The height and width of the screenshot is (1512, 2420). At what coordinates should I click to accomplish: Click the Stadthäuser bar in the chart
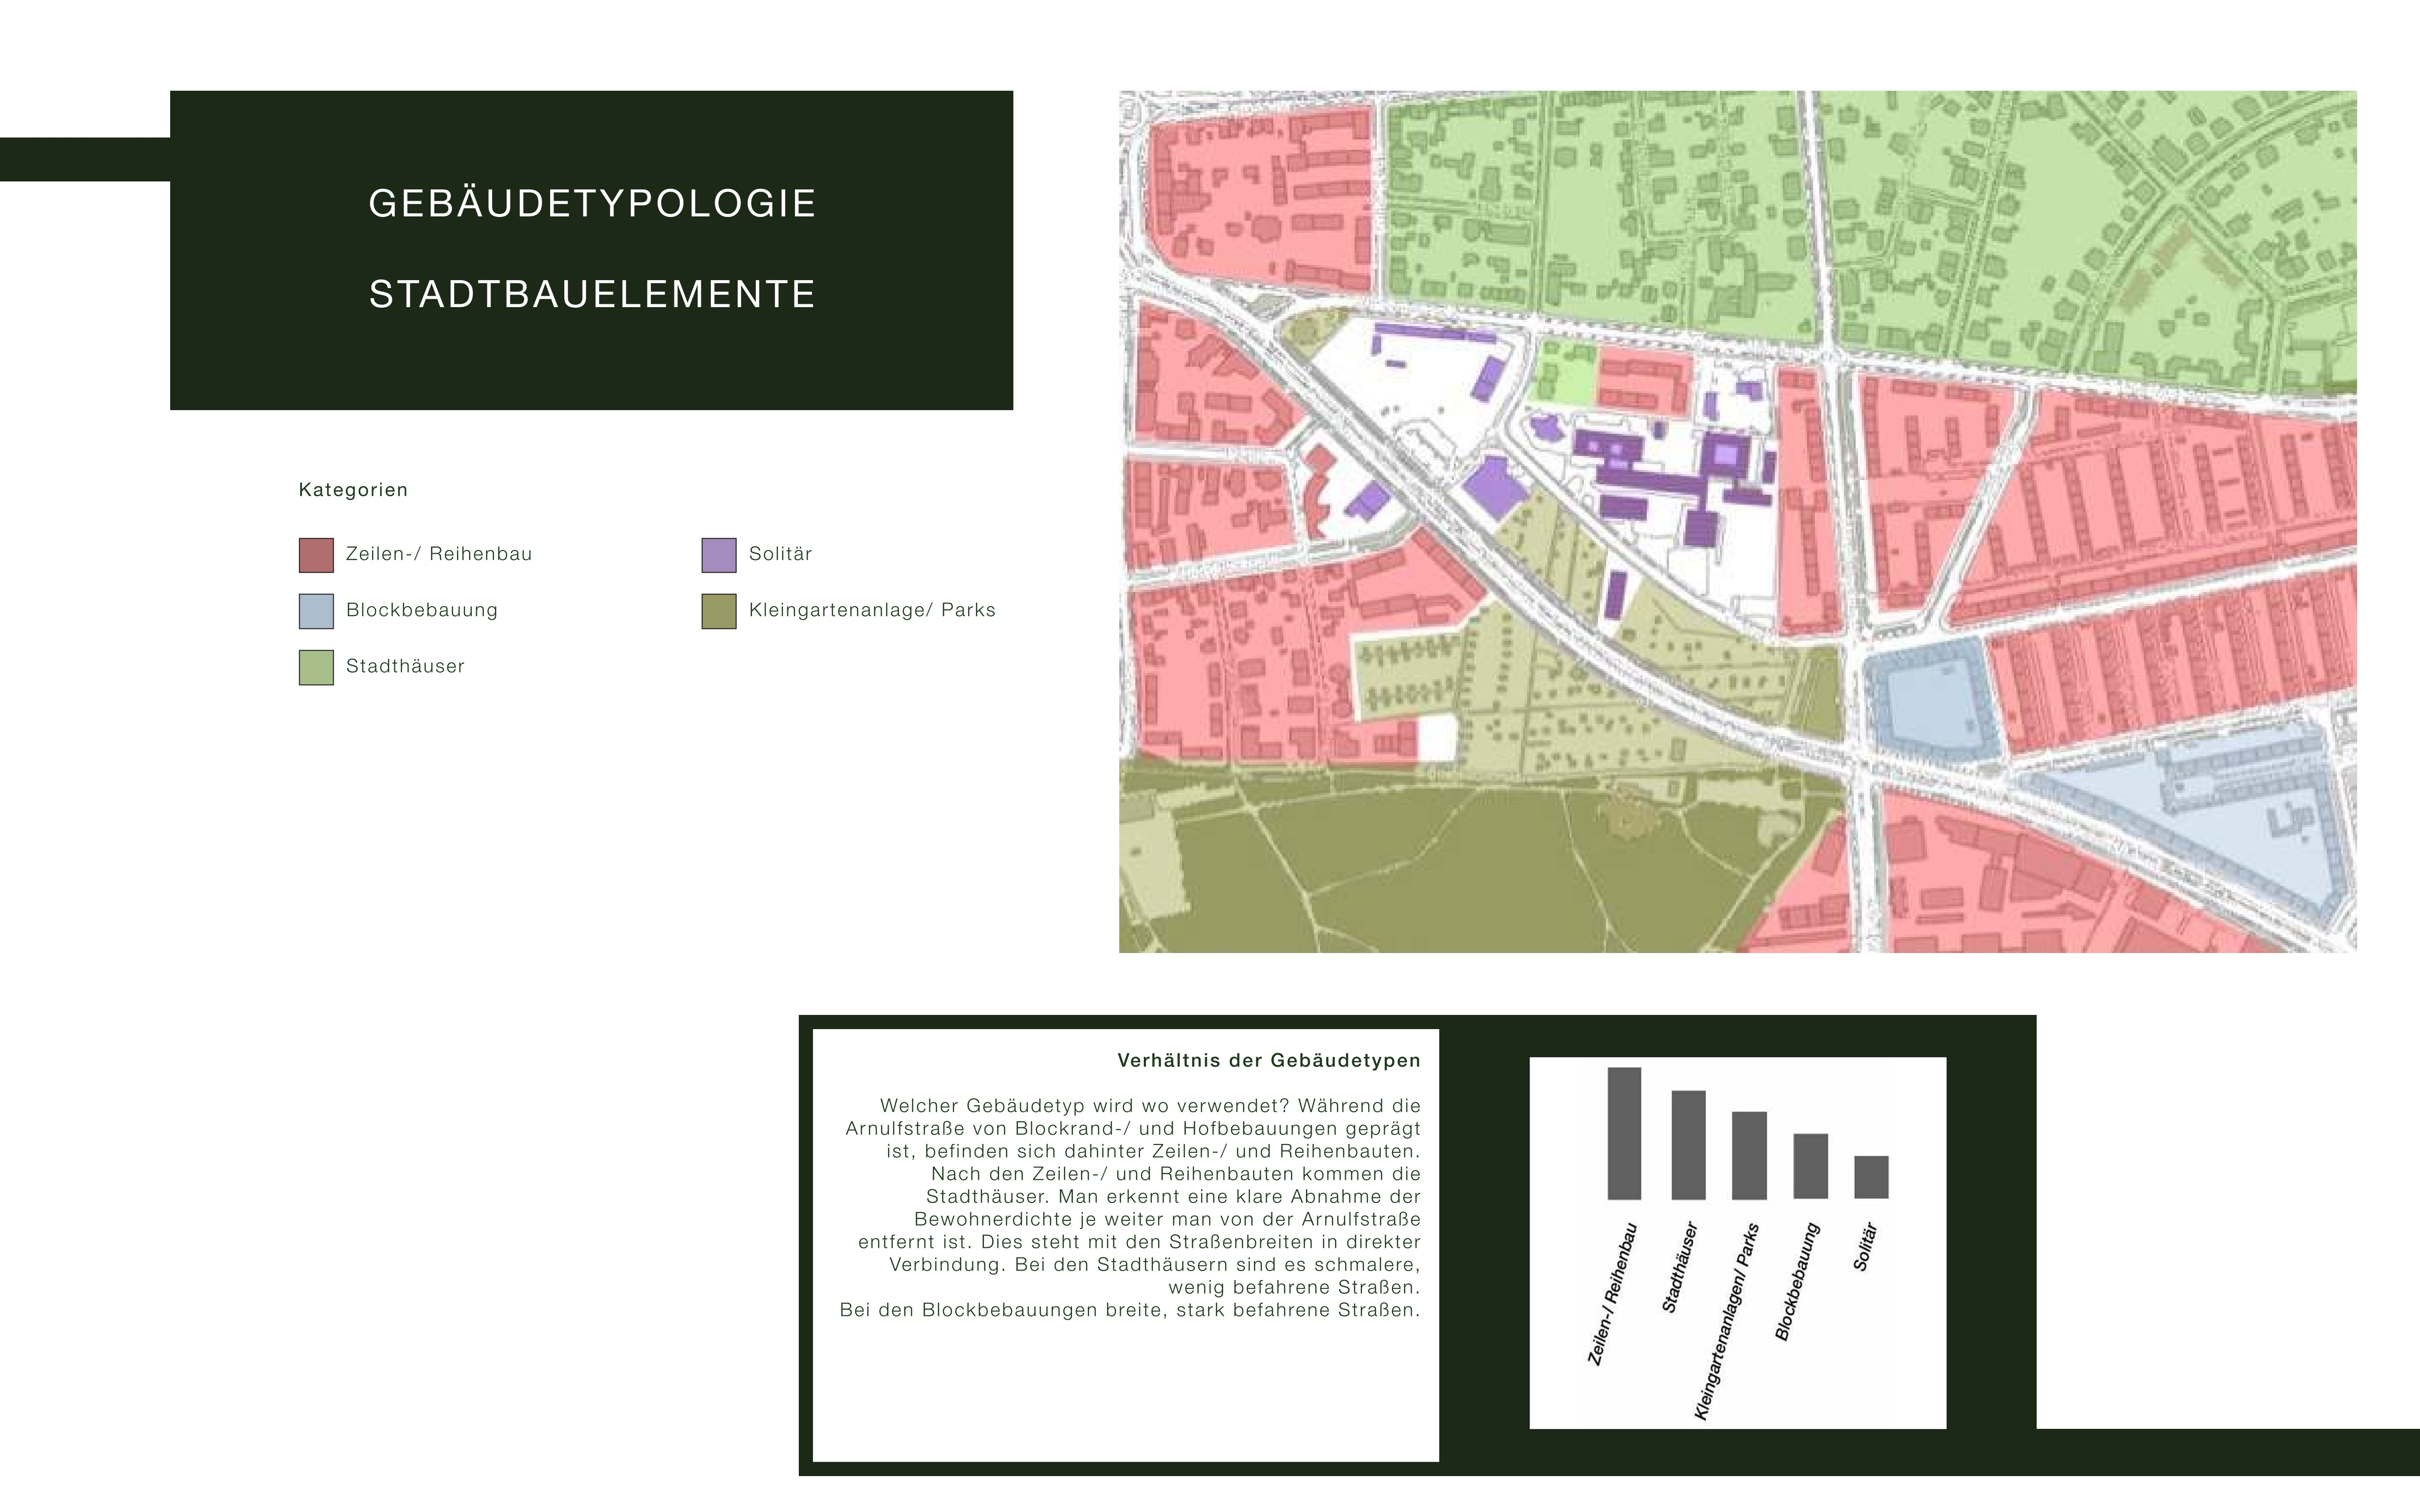[x=1688, y=1145]
